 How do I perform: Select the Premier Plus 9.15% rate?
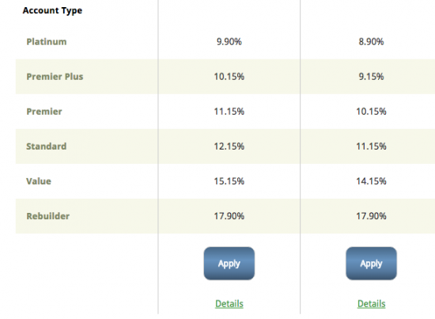[x=371, y=76]
